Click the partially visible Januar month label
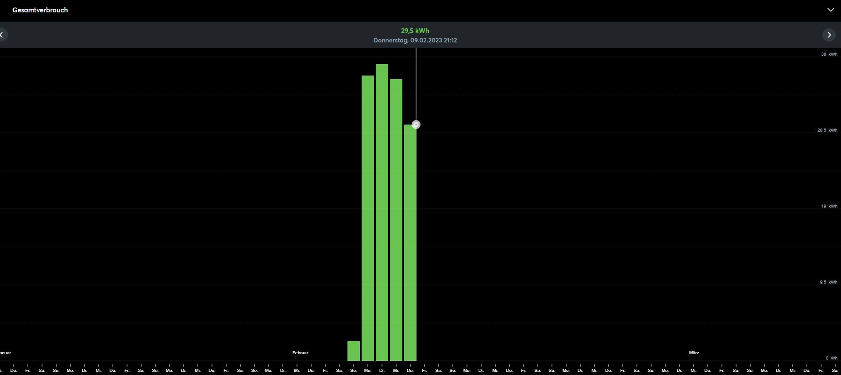The width and height of the screenshot is (841, 375). pos(5,353)
